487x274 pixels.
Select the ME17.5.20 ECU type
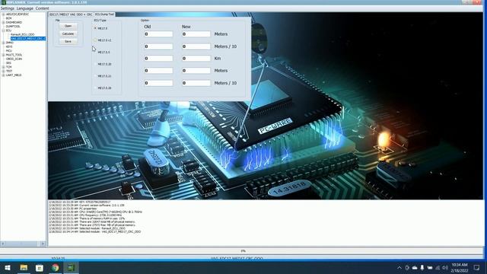103,64
